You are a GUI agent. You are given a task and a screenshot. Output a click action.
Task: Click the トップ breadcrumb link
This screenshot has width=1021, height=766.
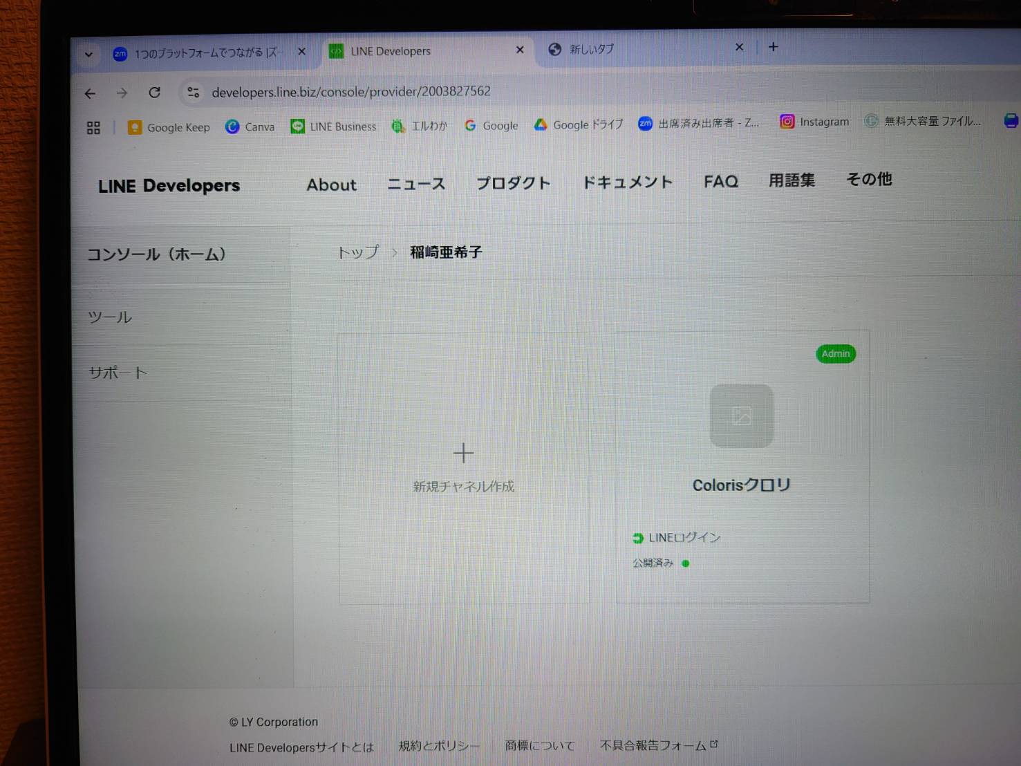point(358,252)
